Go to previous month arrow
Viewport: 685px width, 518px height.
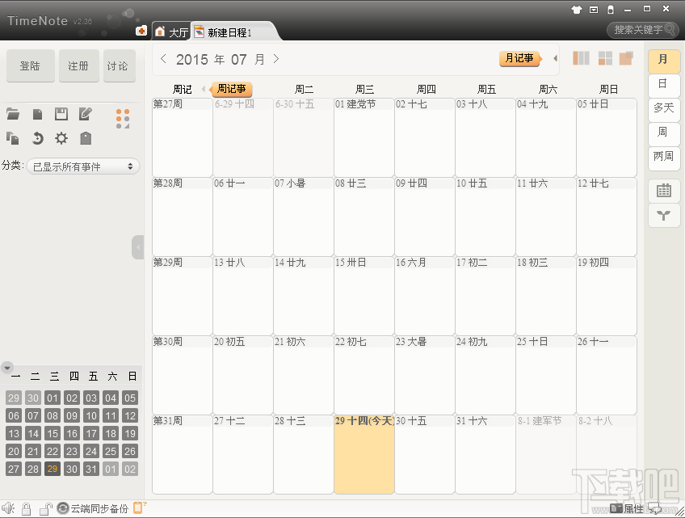pos(163,59)
